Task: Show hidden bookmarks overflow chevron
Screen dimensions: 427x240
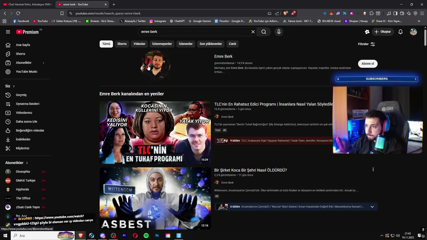Action: (x=419, y=21)
